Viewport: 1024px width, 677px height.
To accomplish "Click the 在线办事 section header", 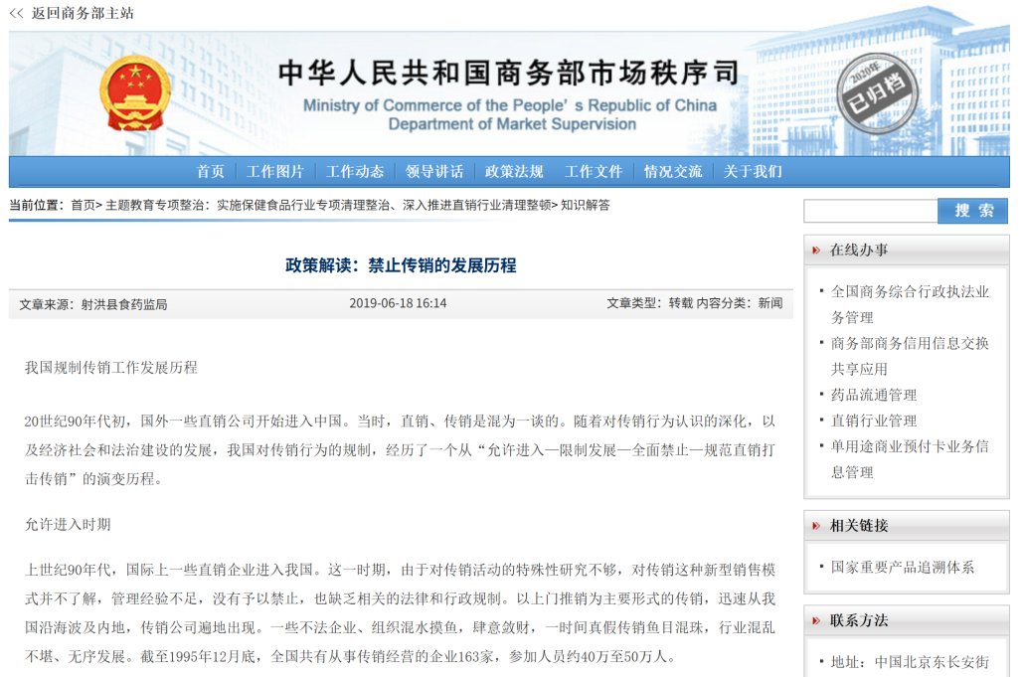I will [x=907, y=251].
